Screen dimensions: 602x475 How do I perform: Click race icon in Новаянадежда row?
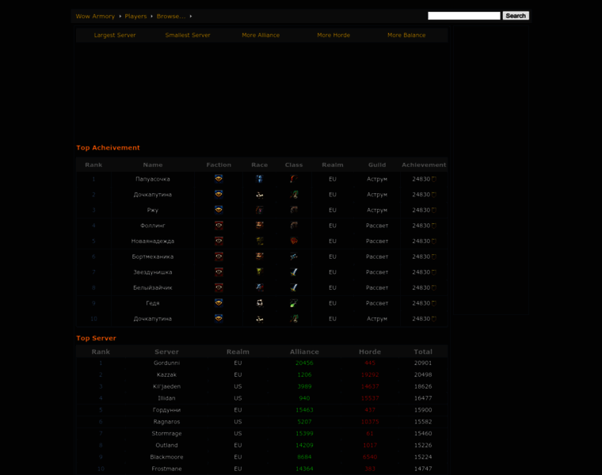(x=260, y=241)
